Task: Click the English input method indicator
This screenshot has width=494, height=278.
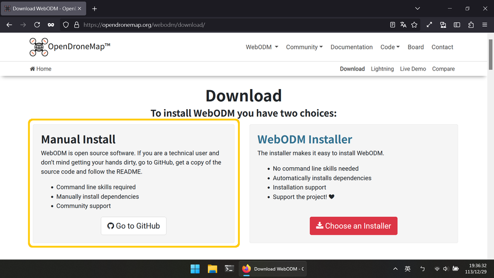Action: pos(408,269)
